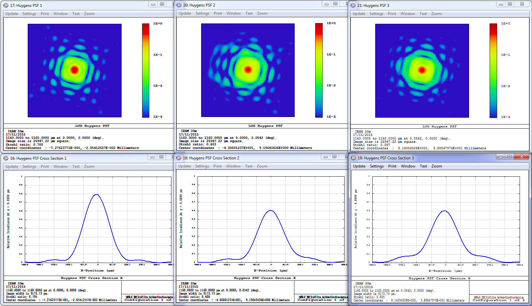Click the Huygens PSF 3 window icon
532x306 pixels.
353,6
